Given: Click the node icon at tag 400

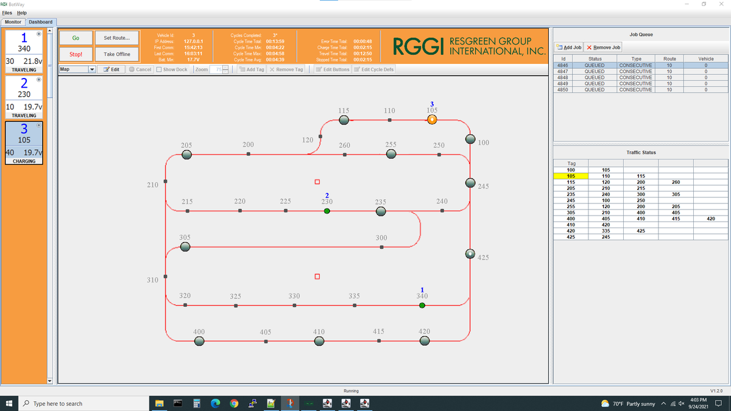Looking at the screenshot, I should [199, 341].
